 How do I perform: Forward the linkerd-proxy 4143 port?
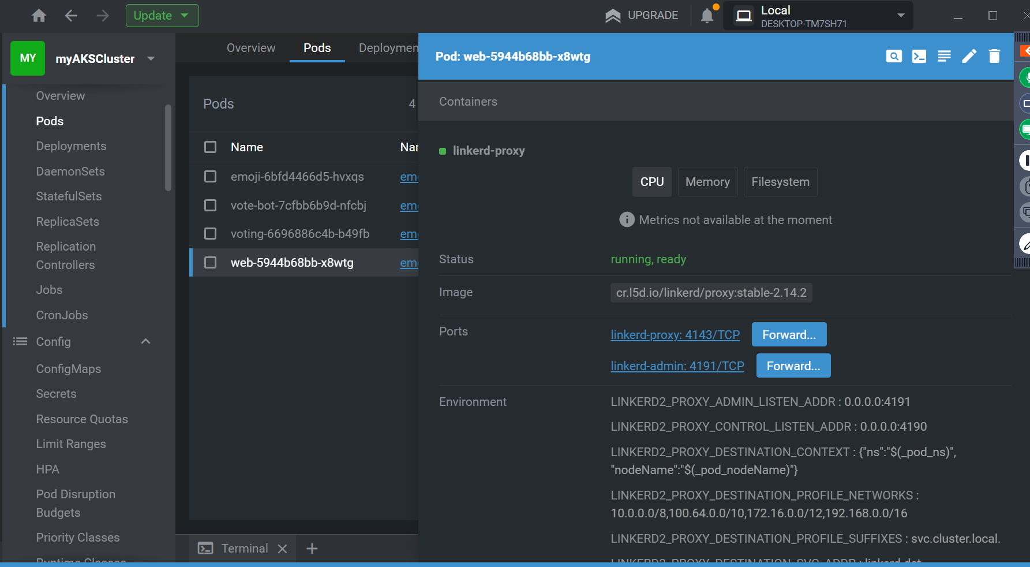(x=789, y=335)
